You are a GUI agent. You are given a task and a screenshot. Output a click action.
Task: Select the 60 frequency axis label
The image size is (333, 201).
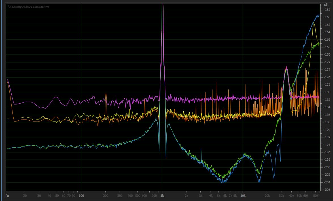63,196
